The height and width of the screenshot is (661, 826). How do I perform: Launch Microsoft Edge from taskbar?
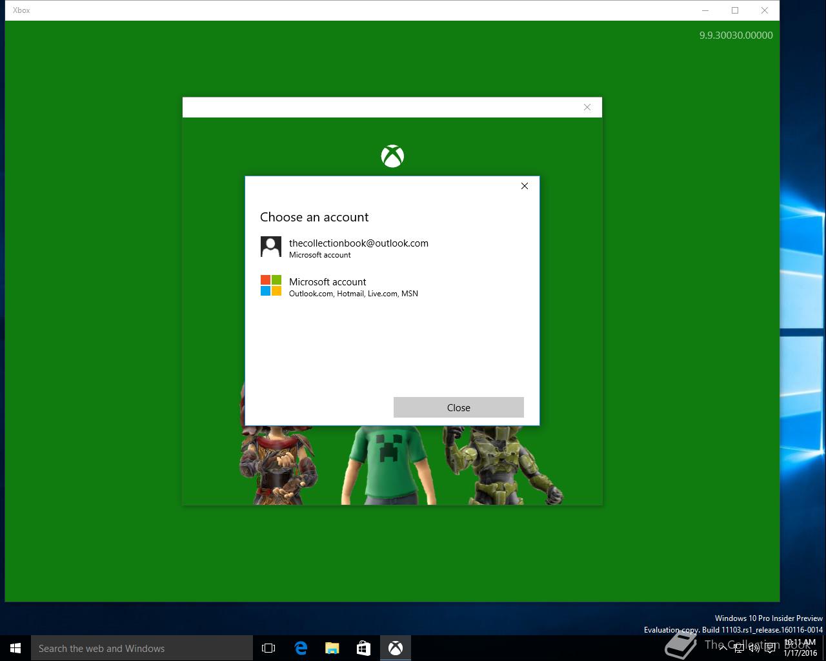(300, 648)
